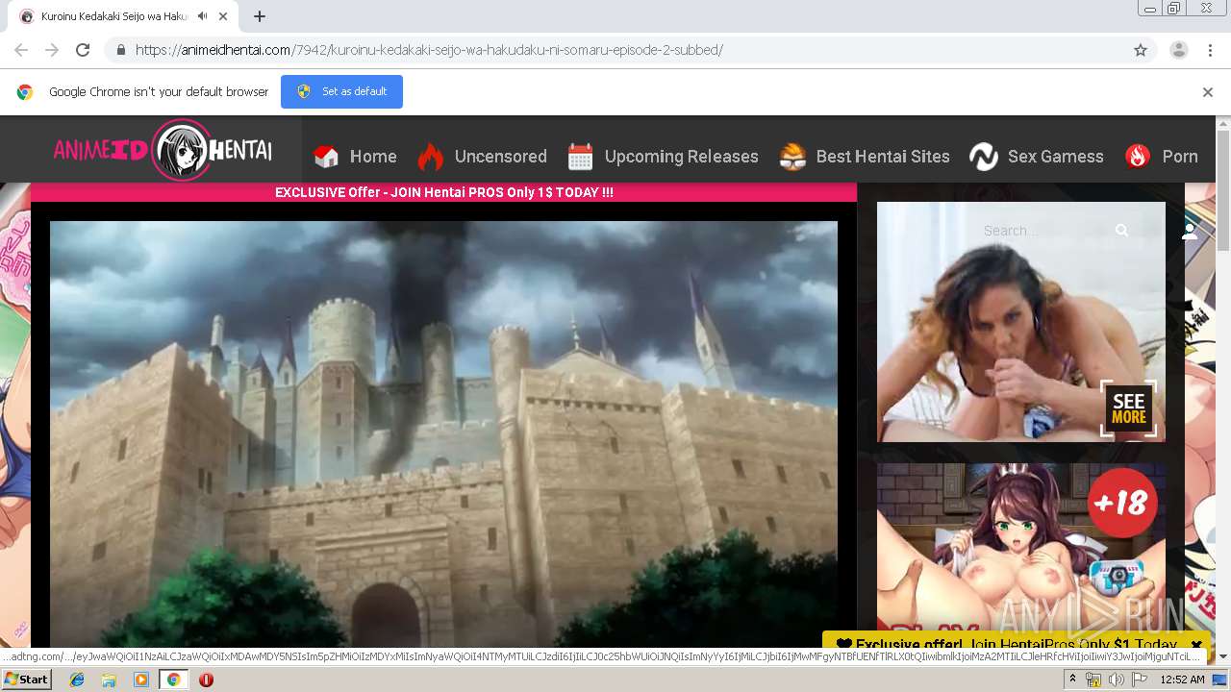This screenshot has height=692, width=1231.
Task: Click the address bar URL
Action: coord(429,50)
